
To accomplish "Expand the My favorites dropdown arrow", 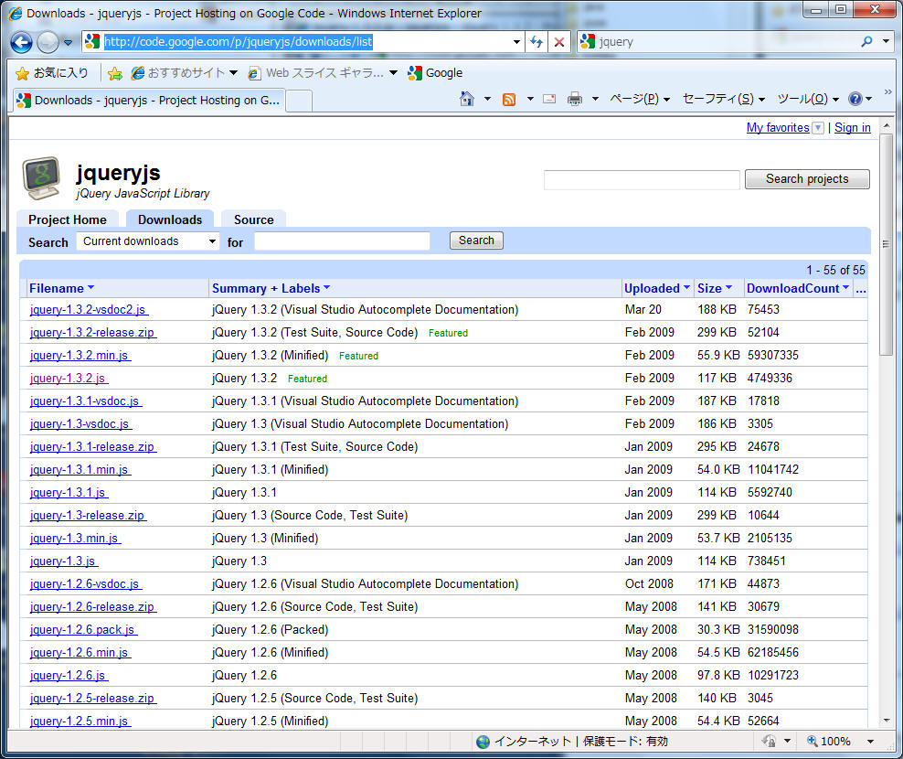I will coord(818,128).
